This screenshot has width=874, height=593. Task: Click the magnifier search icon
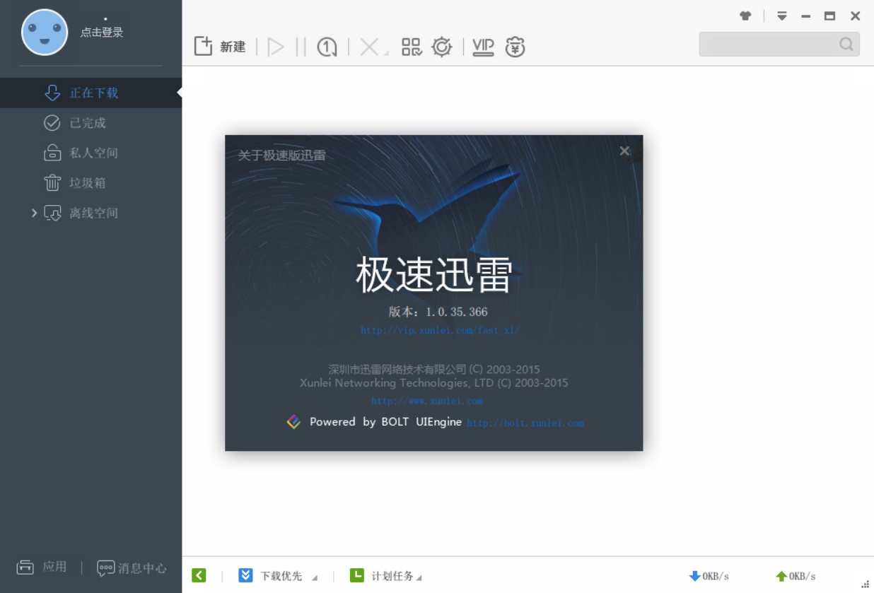(x=846, y=44)
